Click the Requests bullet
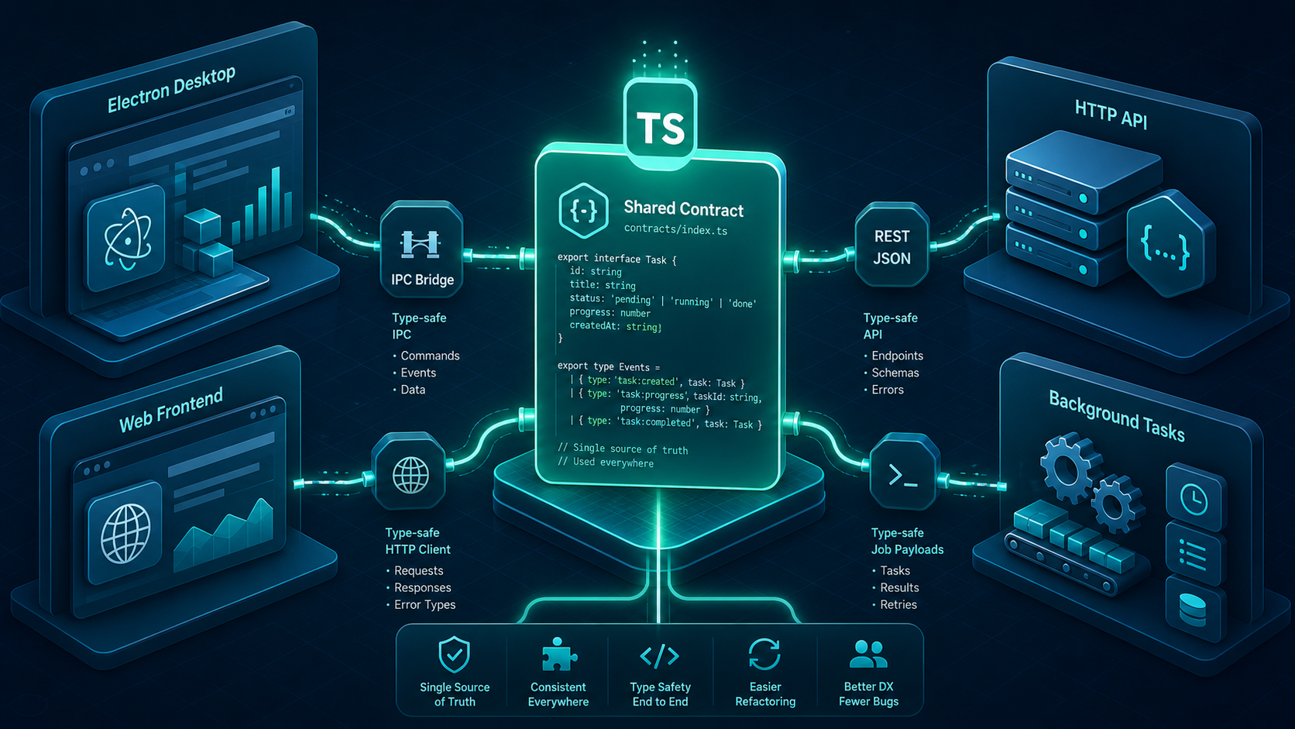 414,571
